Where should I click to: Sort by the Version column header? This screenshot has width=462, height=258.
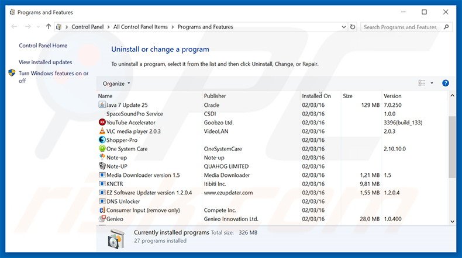tap(392, 96)
